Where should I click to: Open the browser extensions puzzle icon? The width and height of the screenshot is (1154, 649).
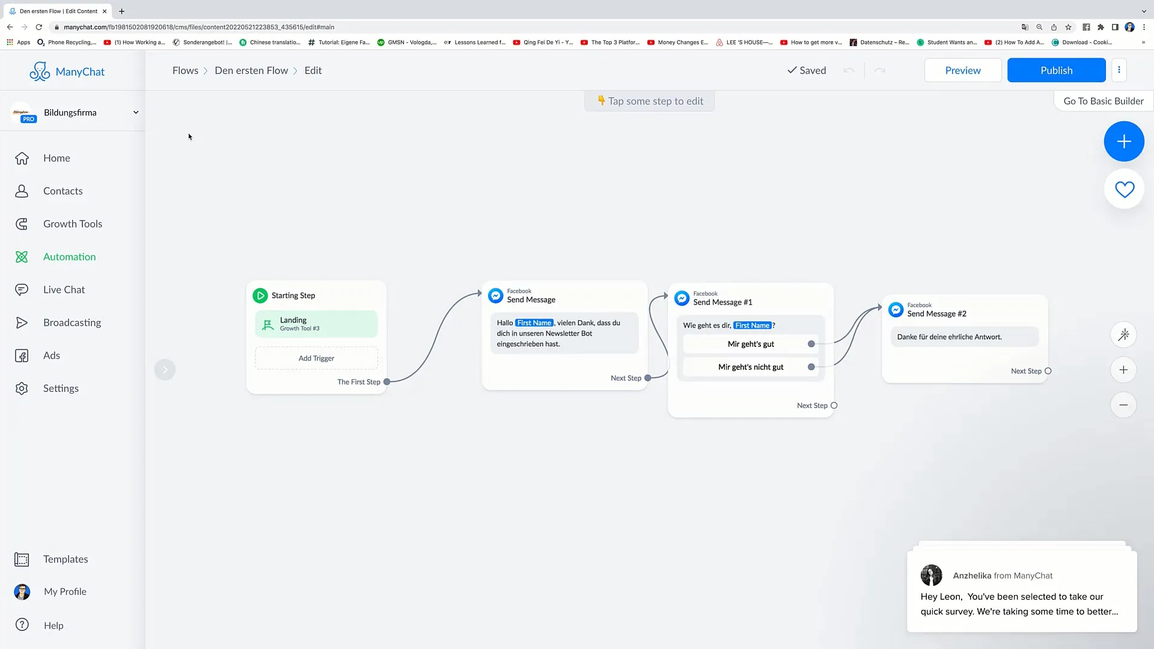click(1101, 27)
